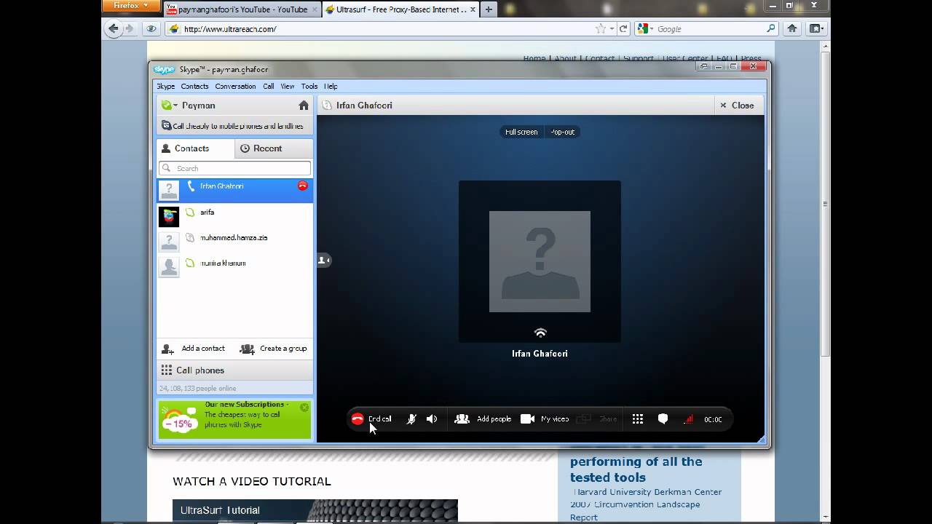Click the Full screen button
This screenshot has width=932, height=524.
521,132
